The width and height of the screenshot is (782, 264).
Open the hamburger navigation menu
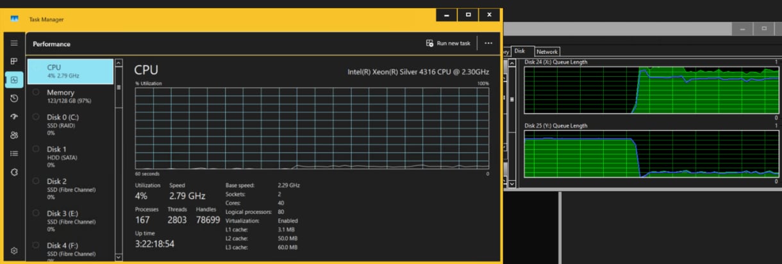(x=14, y=43)
